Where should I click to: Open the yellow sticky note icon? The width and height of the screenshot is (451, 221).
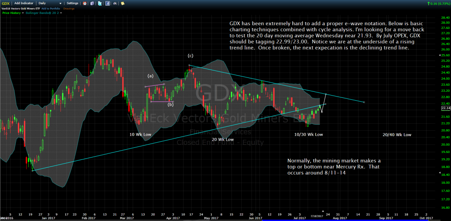click(122, 3)
